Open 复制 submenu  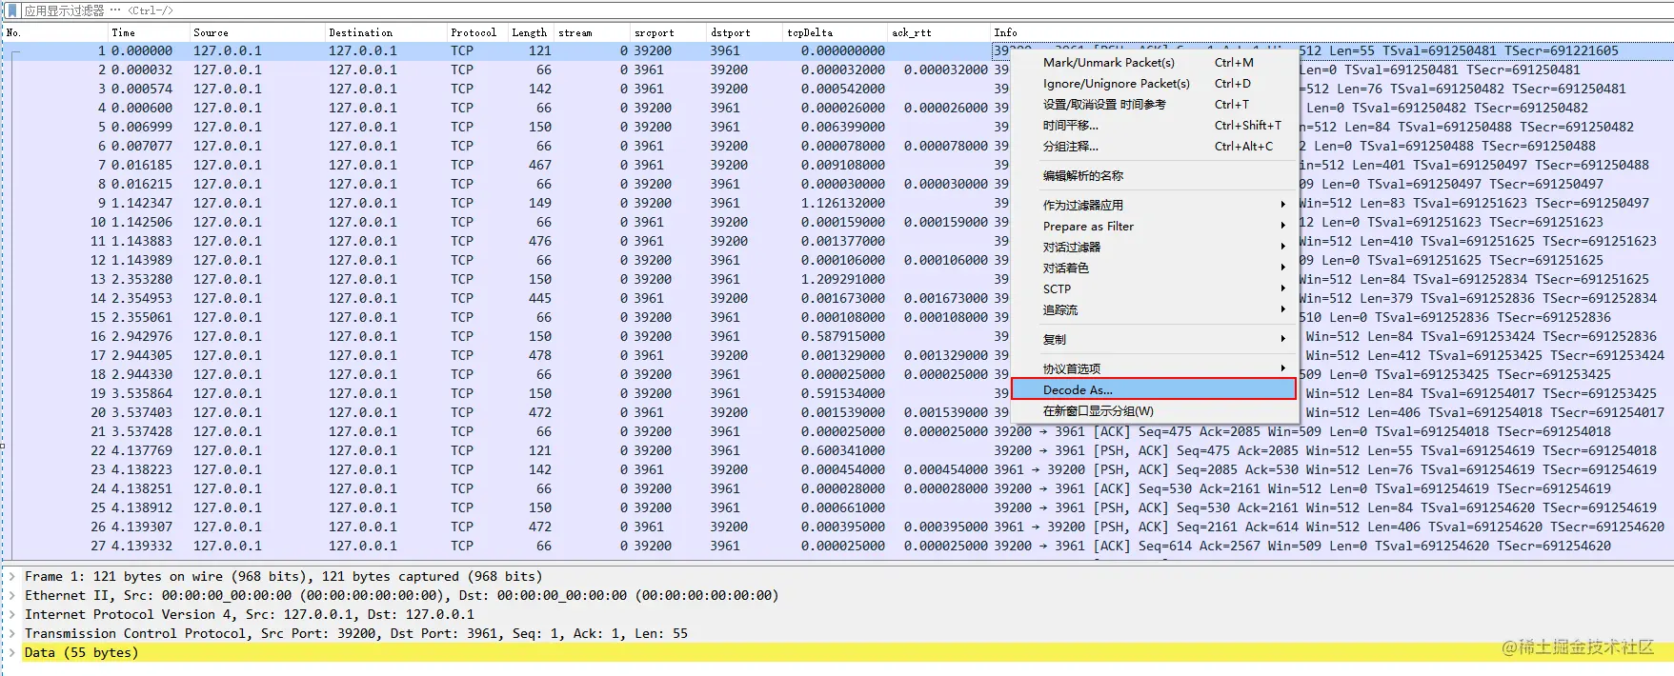click(1154, 339)
